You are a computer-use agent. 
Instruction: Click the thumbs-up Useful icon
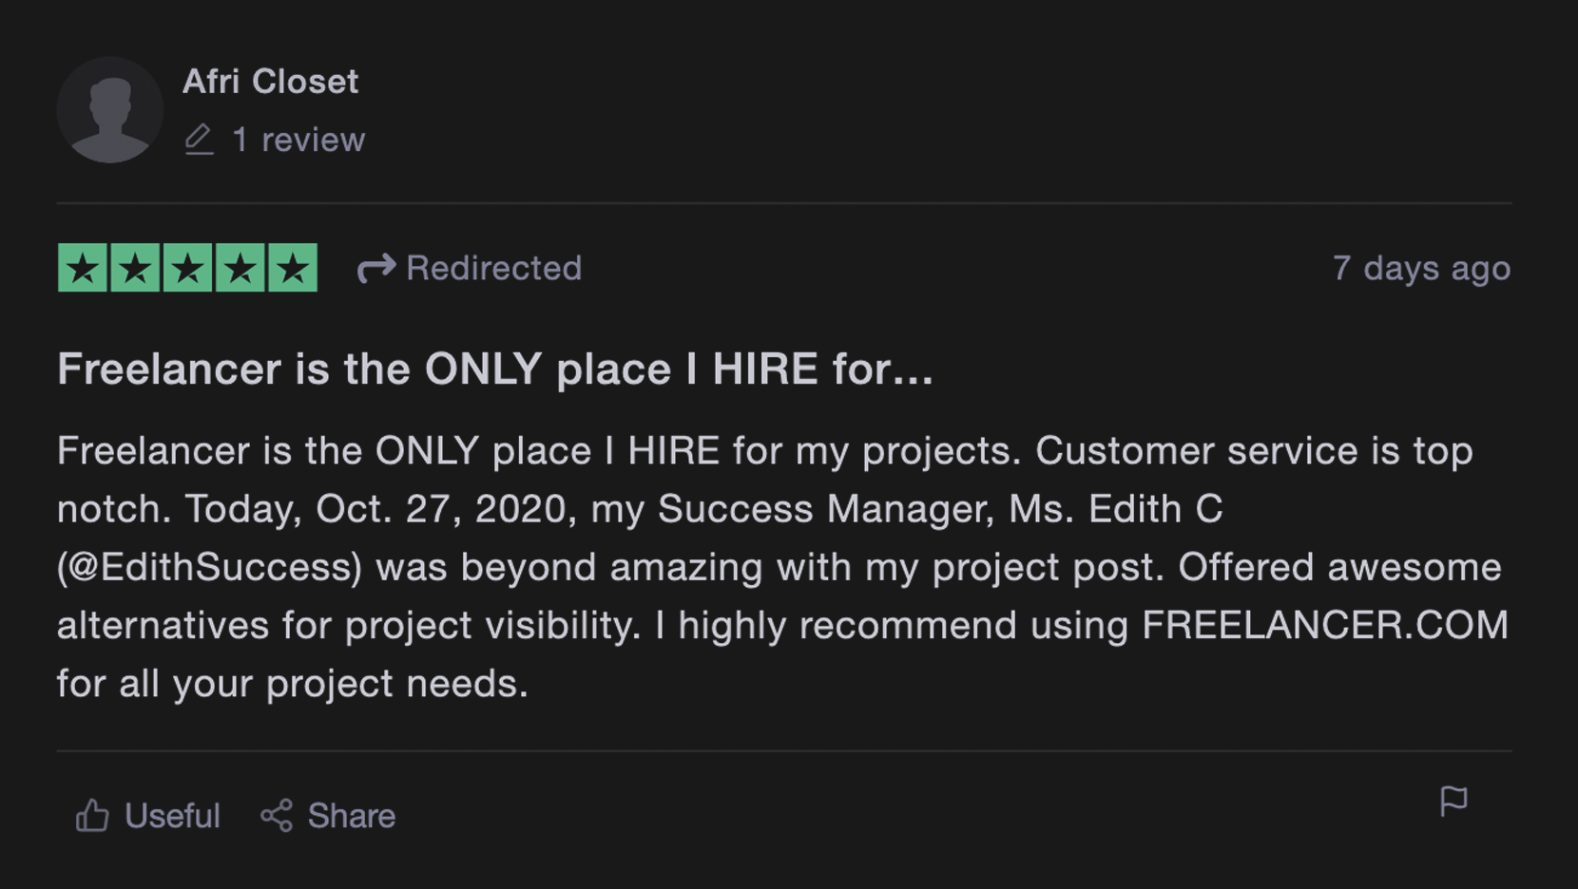[92, 816]
